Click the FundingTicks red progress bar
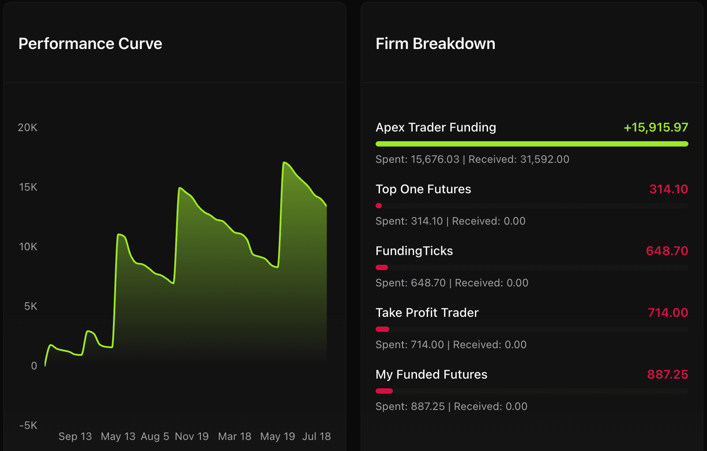 click(382, 267)
